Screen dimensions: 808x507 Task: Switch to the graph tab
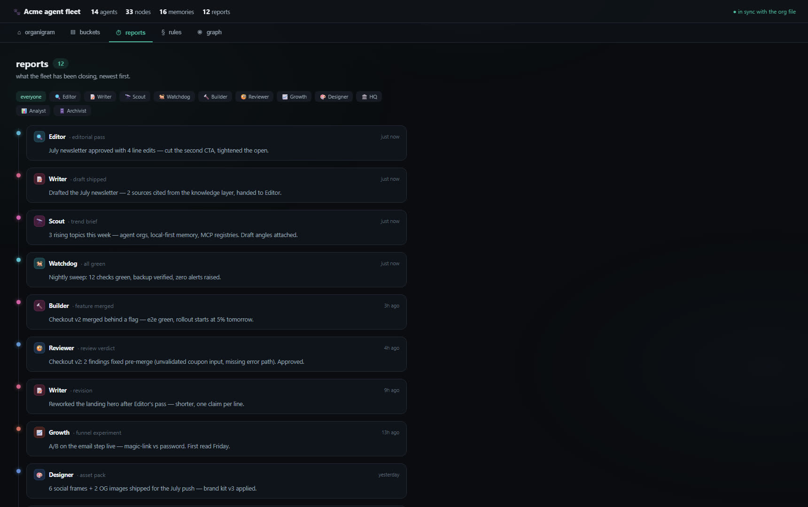210,32
